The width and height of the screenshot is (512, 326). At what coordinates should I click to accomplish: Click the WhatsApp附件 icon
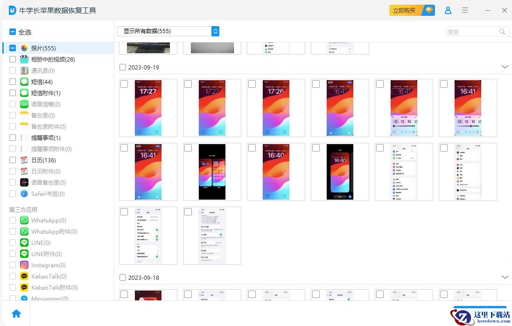click(x=24, y=231)
